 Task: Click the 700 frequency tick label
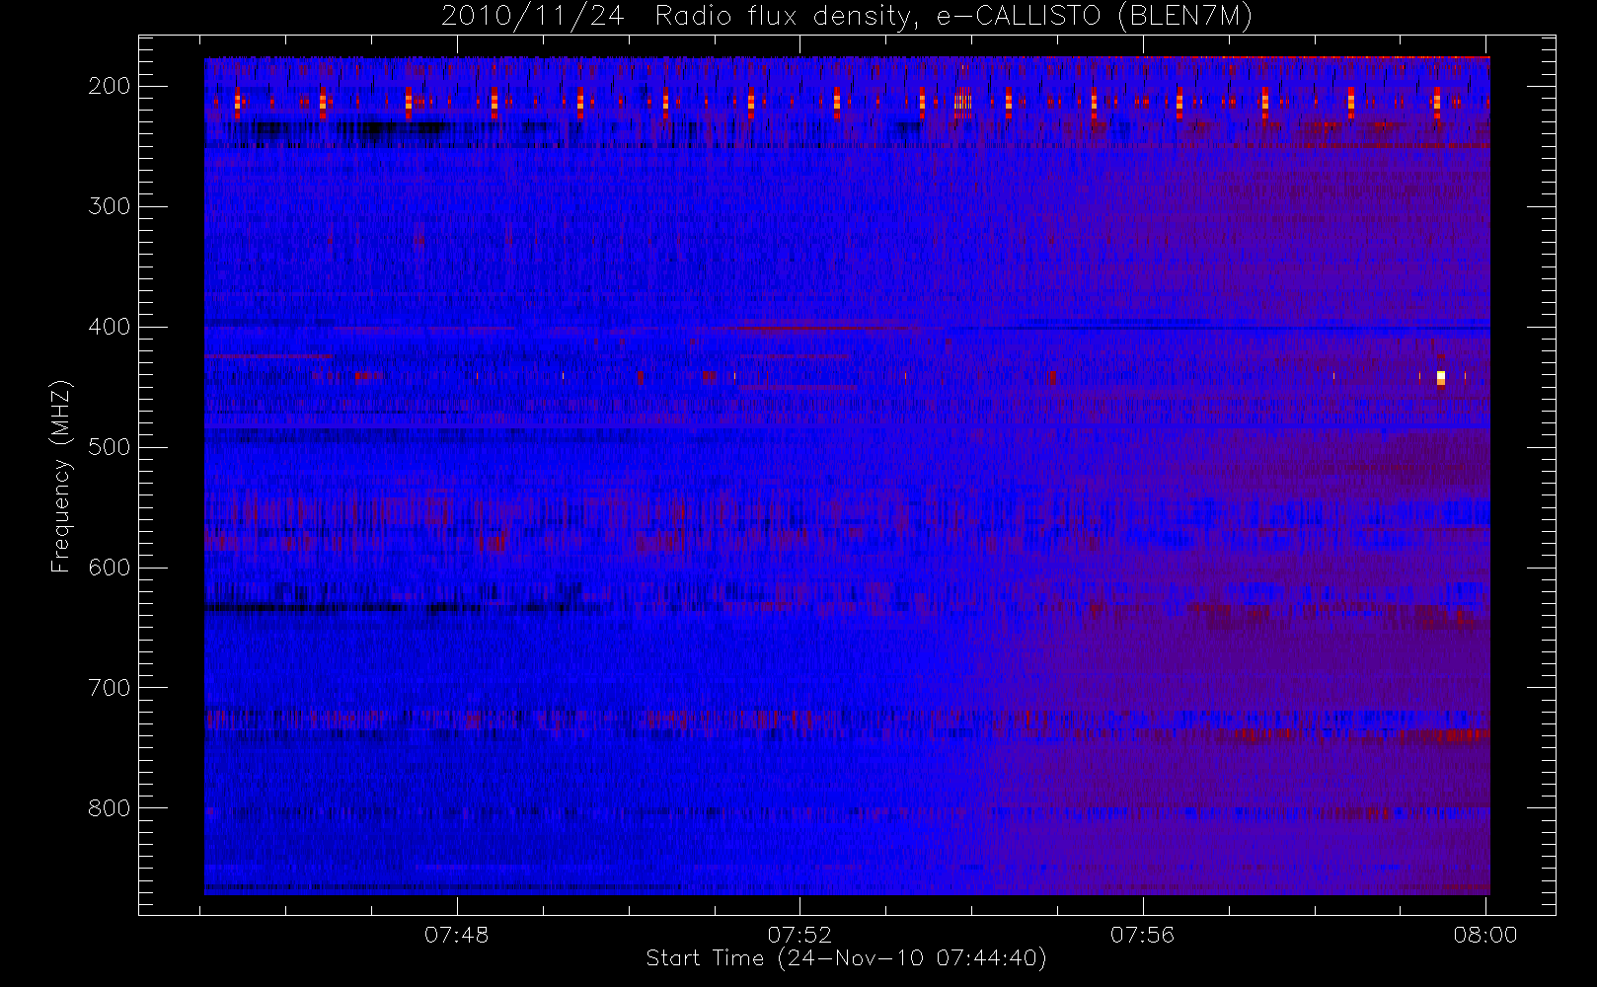(110, 688)
